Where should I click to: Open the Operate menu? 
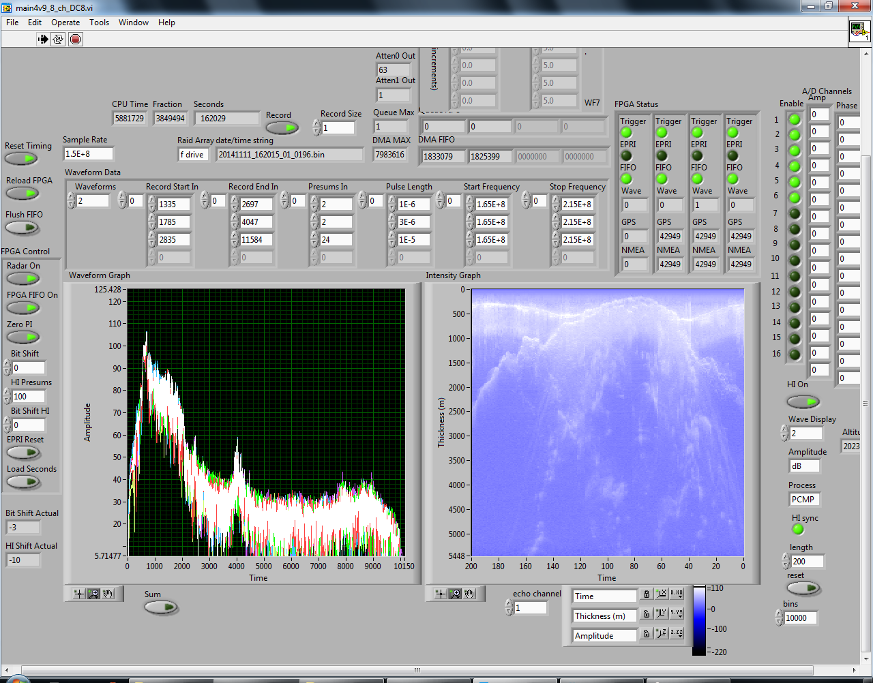[x=65, y=22]
